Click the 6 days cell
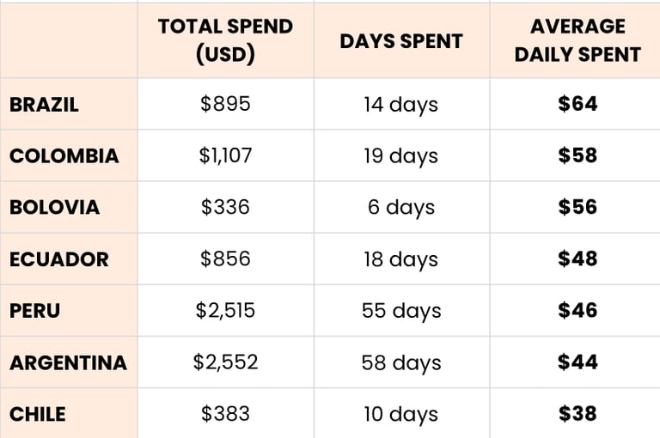Image resolution: width=660 pixels, height=438 pixels. click(x=401, y=207)
